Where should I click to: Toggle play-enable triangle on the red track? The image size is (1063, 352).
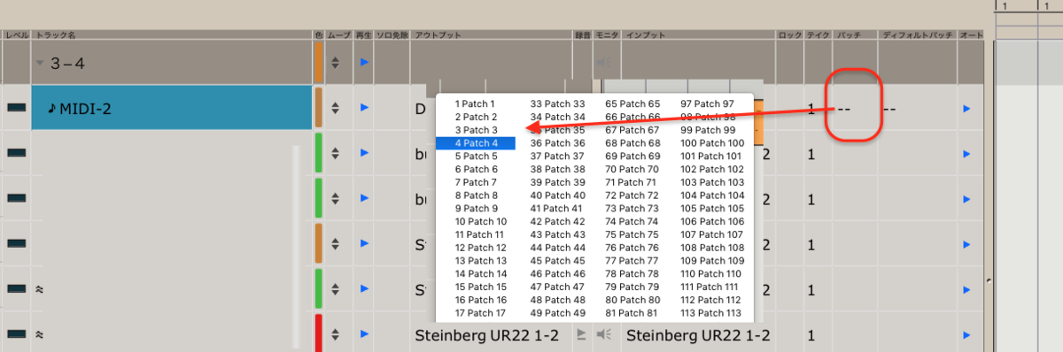pos(364,334)
